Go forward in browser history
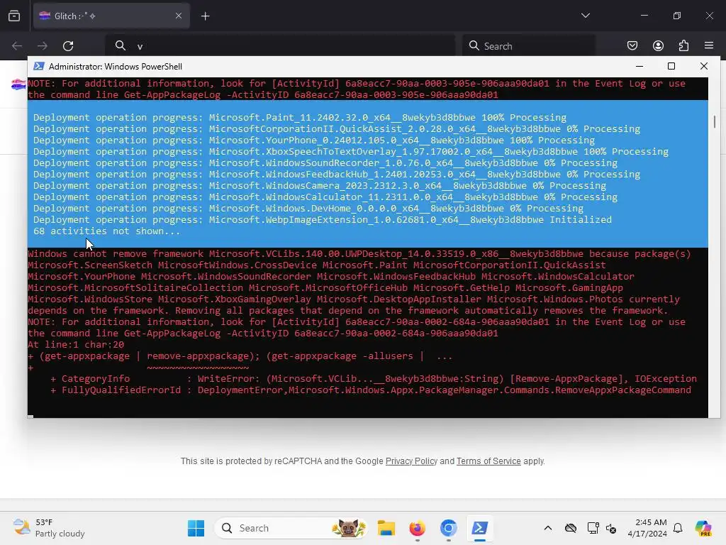726x545 pixels. pyautogui.click(x=43, y=46)
